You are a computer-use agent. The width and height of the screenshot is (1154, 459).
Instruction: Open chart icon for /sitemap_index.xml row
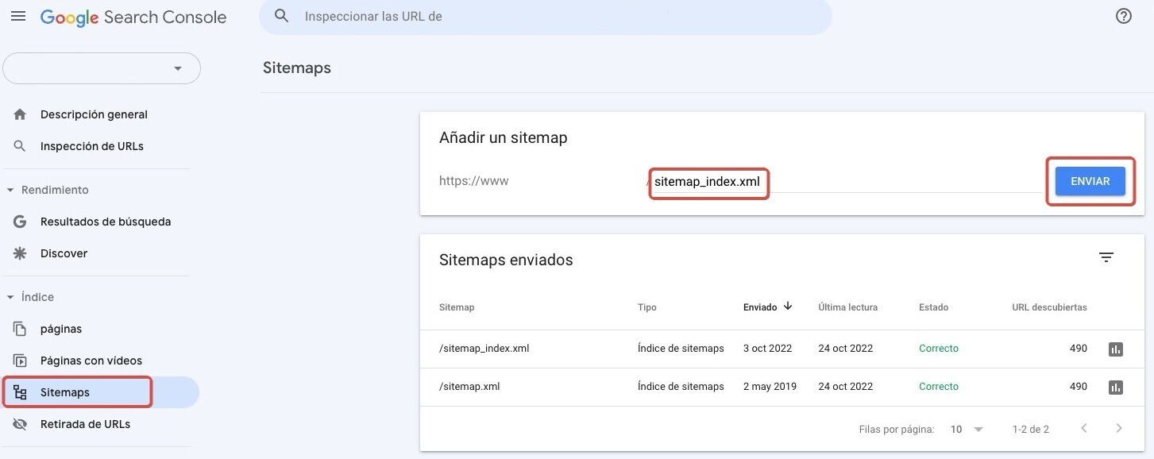click(x=1116, y=349)
